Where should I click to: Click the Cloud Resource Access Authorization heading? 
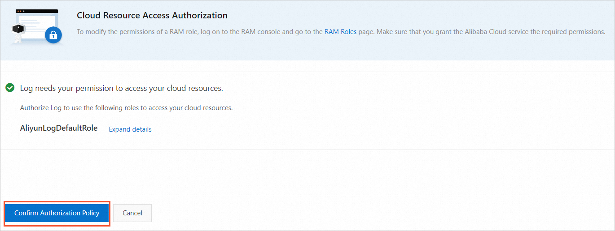point(152,15)
